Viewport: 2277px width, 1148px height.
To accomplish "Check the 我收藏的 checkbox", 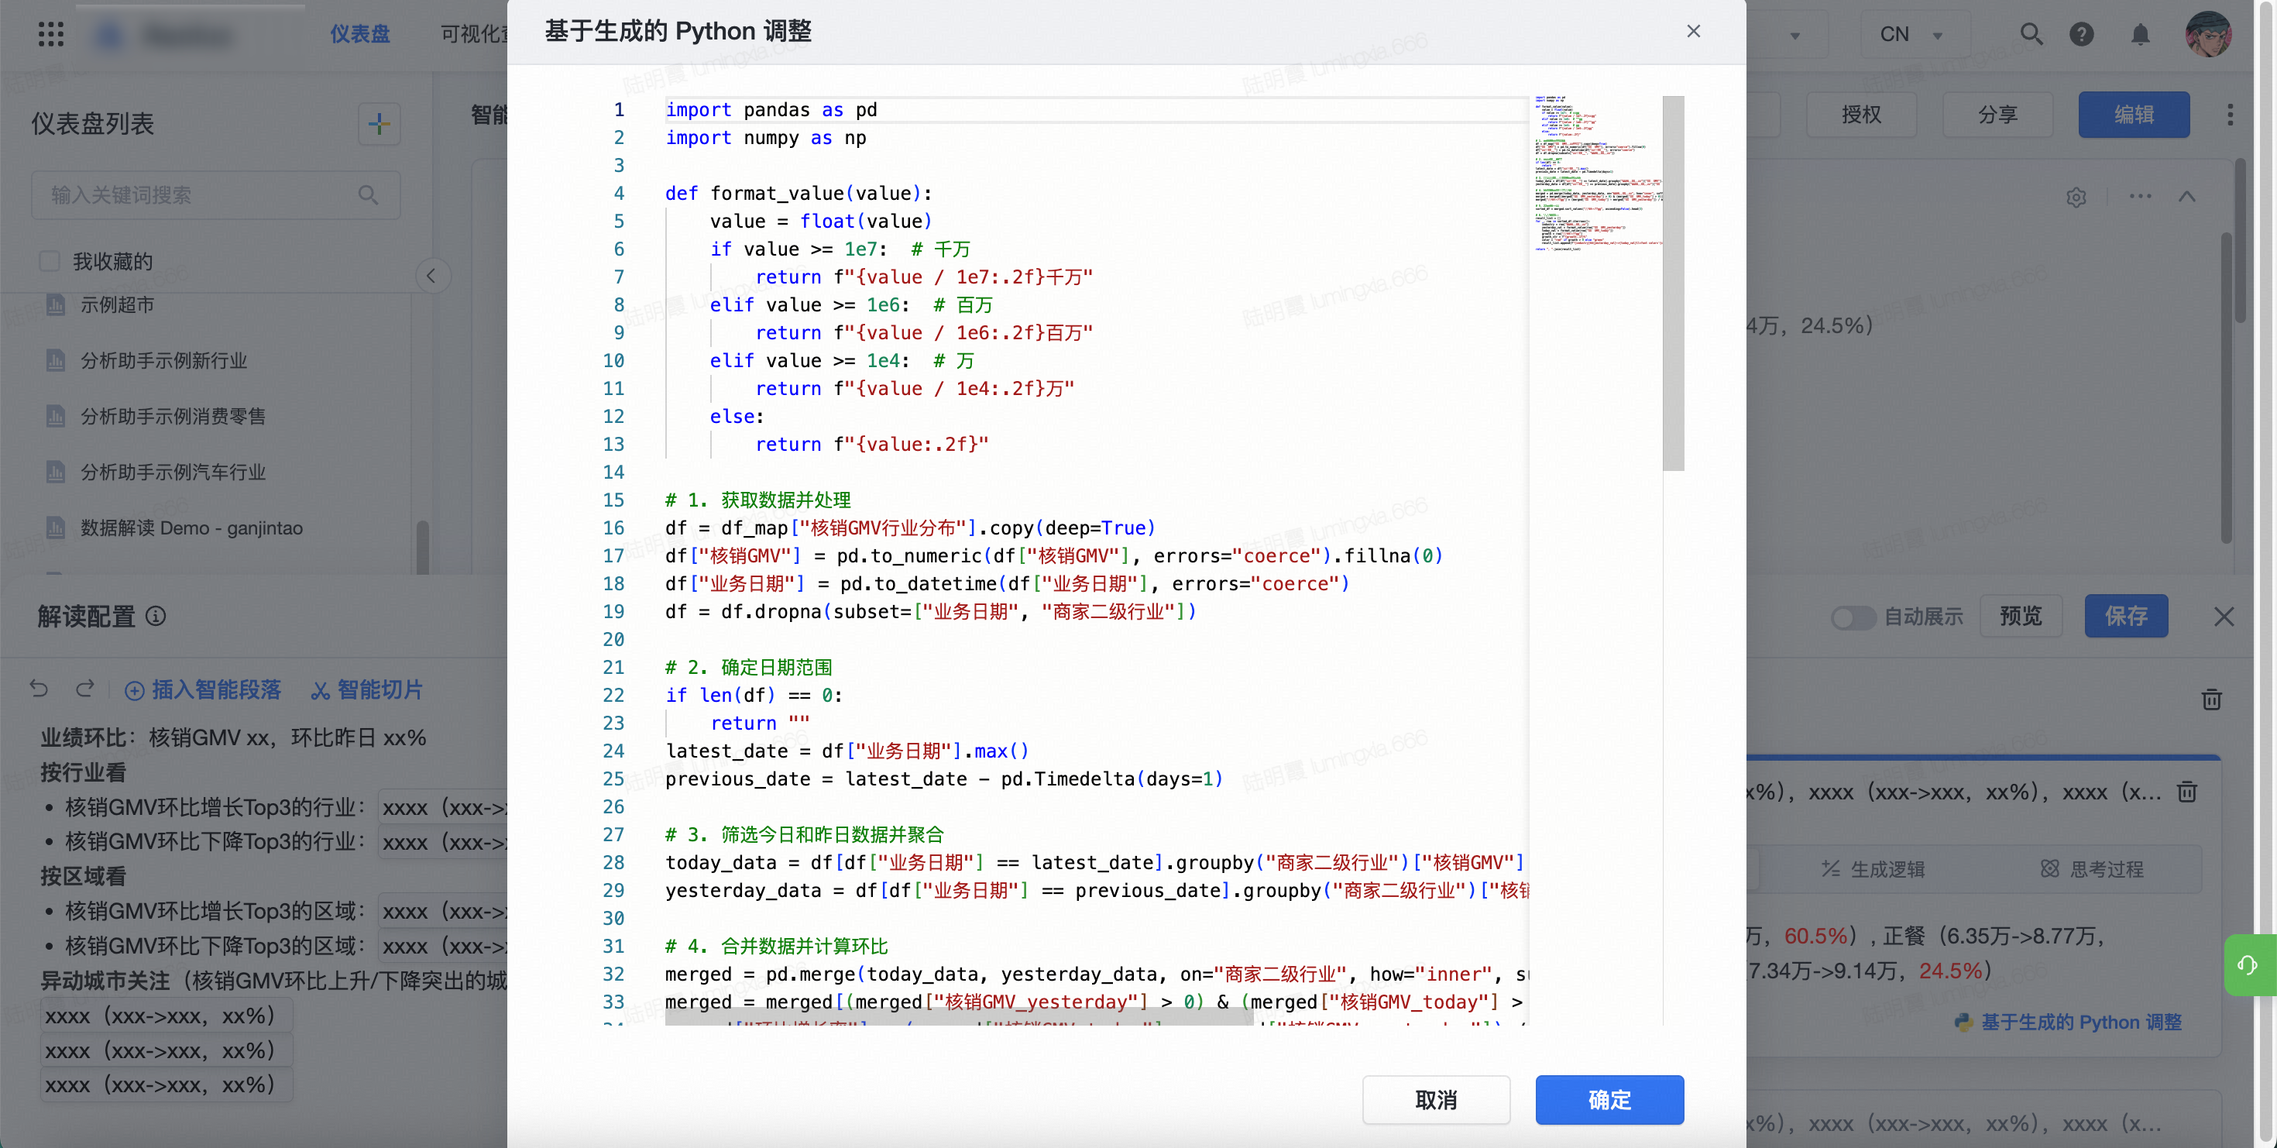I will (x=50, y=261).
